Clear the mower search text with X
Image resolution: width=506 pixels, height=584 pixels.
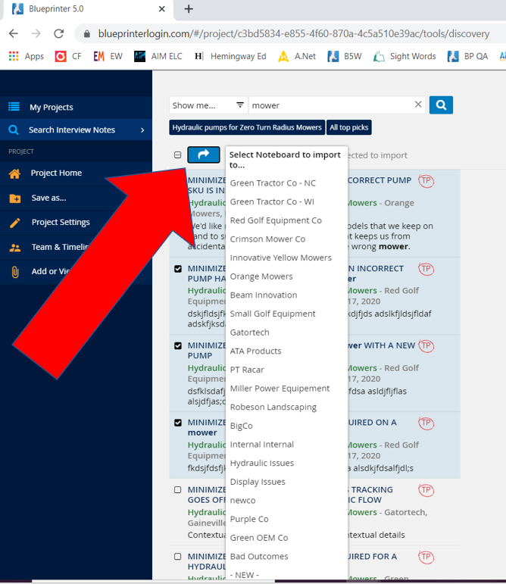418,105
